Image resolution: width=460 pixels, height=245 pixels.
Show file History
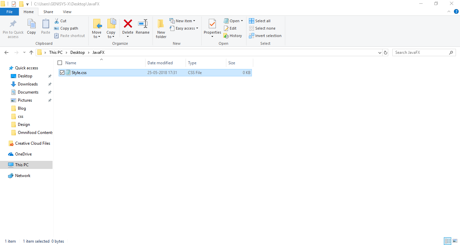tap(233, 36)
